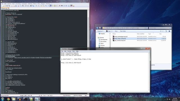Viewport: 180px width, 101px height.
Task: Open the change view dropdown in Explorer
Action: point(163,31)
